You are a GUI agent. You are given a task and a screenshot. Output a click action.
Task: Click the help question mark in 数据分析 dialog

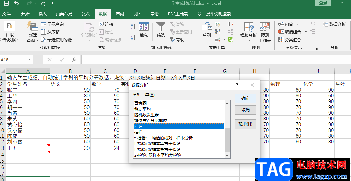(x=237, y=85)
